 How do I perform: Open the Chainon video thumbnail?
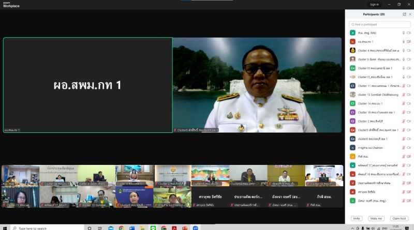(x=172, y=197)
